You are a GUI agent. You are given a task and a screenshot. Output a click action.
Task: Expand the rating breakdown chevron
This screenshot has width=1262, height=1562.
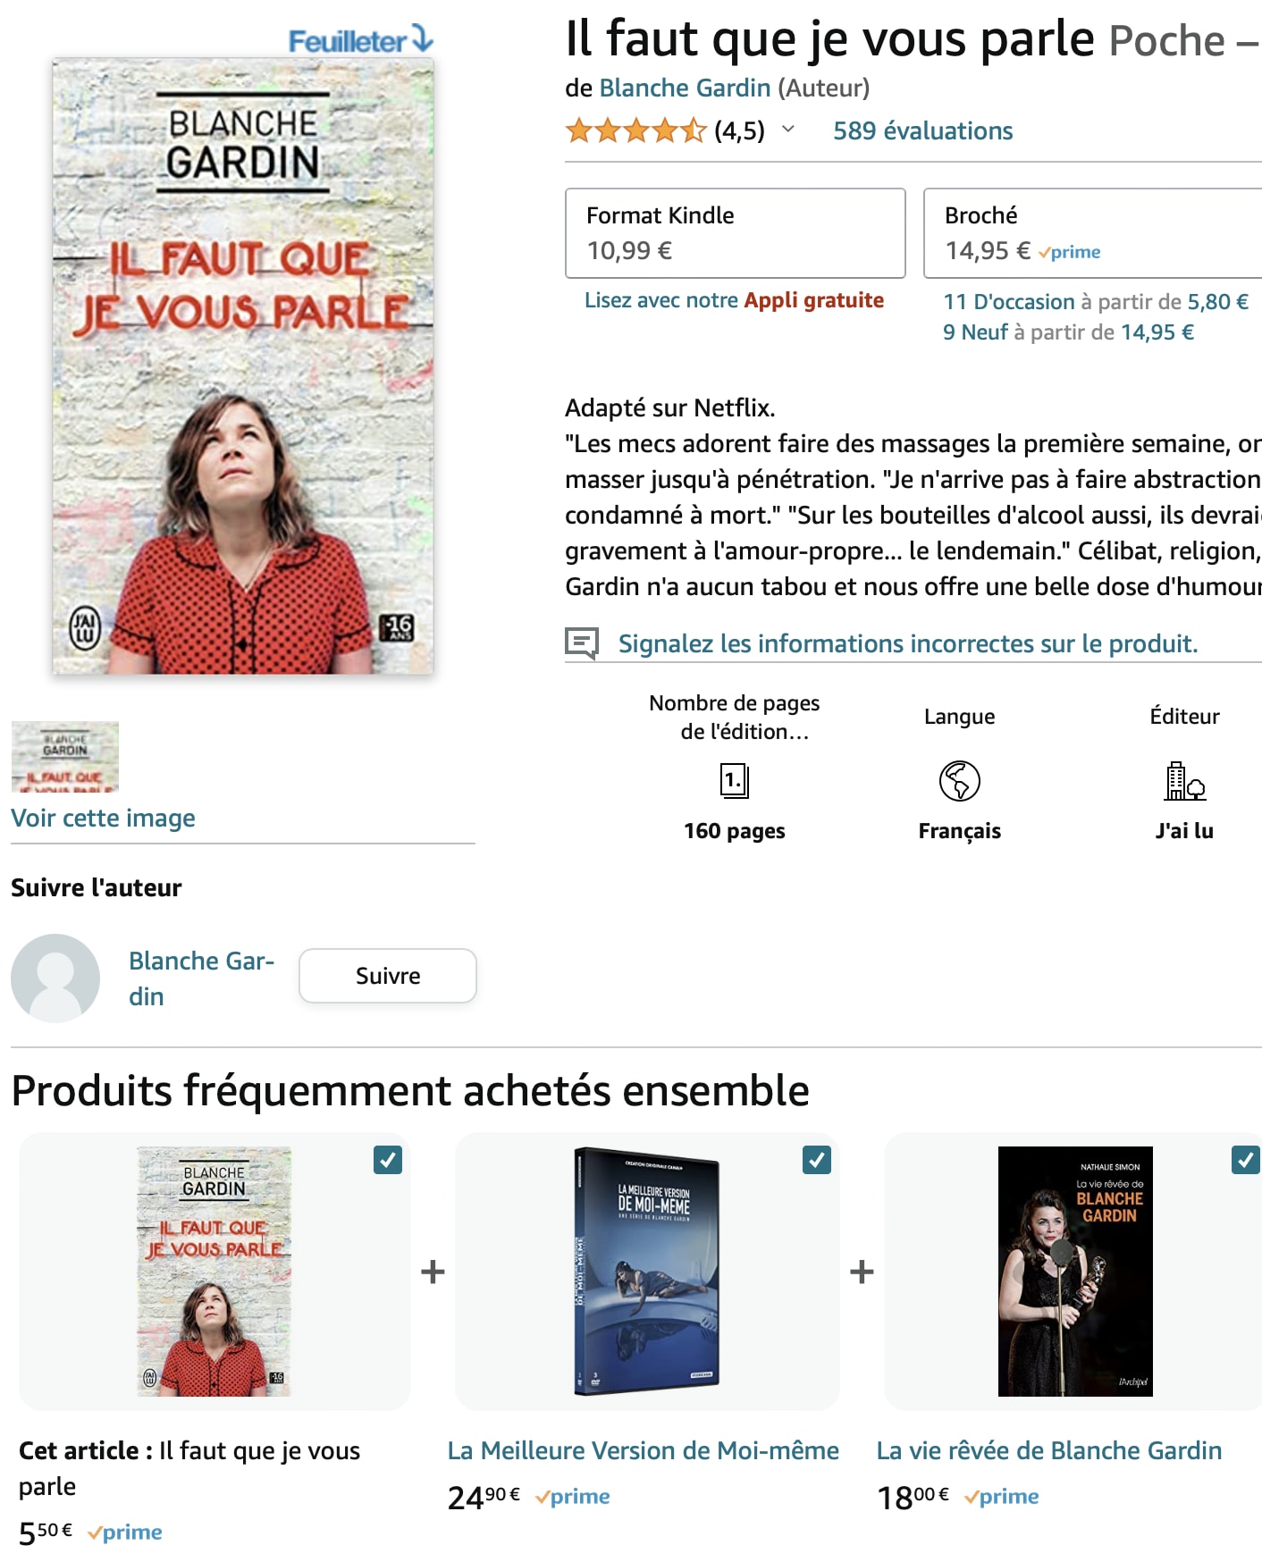tap(788, 130)
